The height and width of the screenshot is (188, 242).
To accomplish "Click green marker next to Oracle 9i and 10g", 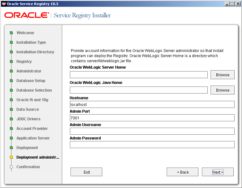I will 11,100.
